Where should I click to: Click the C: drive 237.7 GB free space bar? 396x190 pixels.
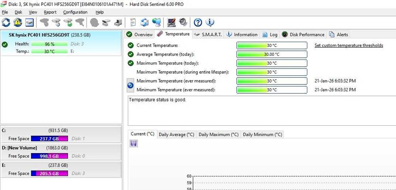49,139
